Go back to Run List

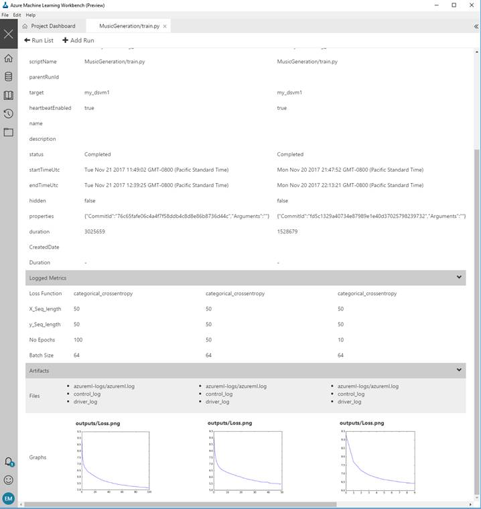(39, 40)
